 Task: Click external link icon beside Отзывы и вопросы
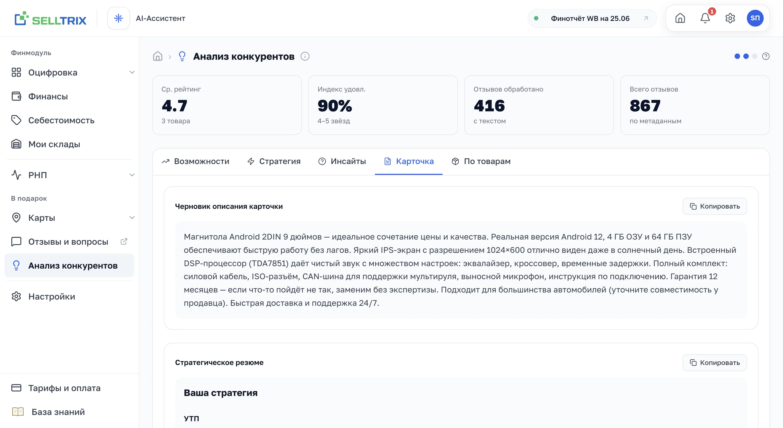tap(124, 242)
